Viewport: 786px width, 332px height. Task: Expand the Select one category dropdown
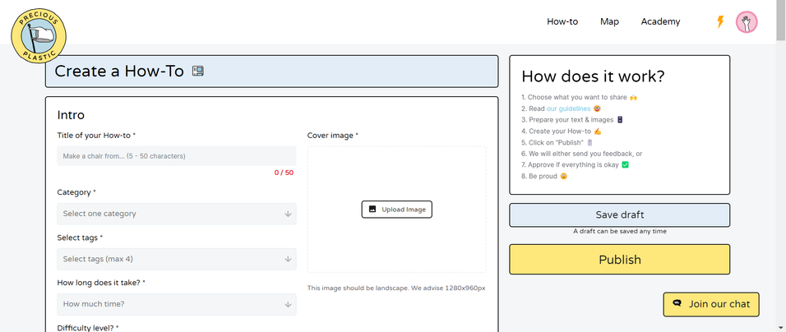tap(177, 214)
